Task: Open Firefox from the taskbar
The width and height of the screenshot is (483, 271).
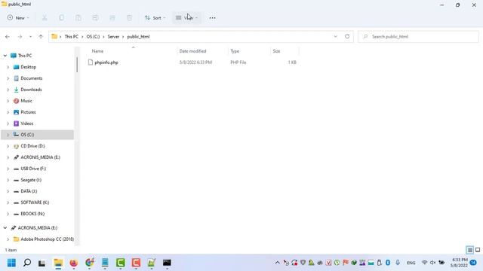Action: point(74,263)
